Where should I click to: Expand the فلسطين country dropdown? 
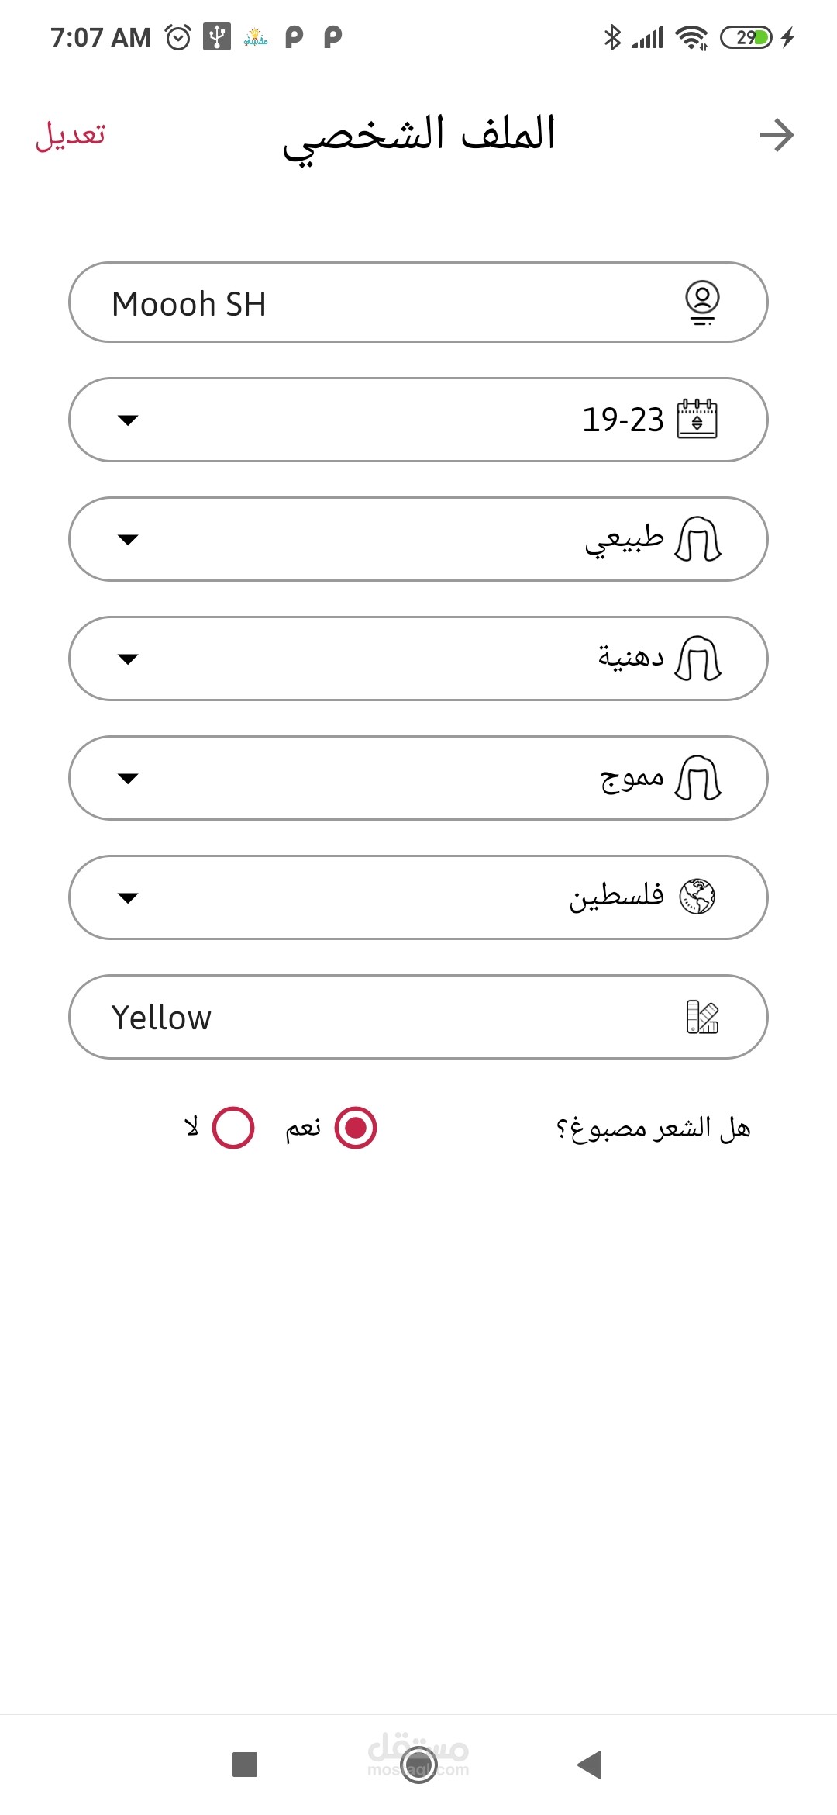point(128,898)
